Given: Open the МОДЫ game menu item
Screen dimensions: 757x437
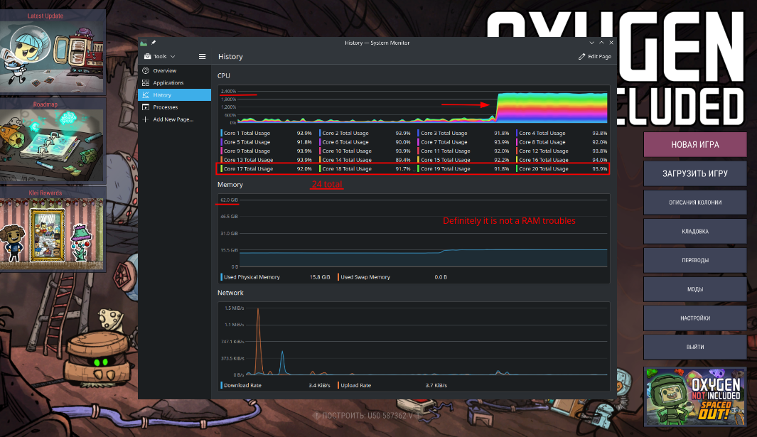Looking at the screenshot, I should pyautogui.click(x=695, y=289).
